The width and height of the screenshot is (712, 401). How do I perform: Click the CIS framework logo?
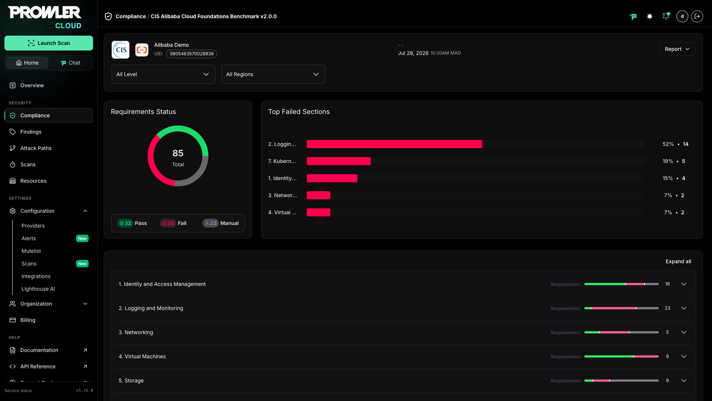point(121,50)
